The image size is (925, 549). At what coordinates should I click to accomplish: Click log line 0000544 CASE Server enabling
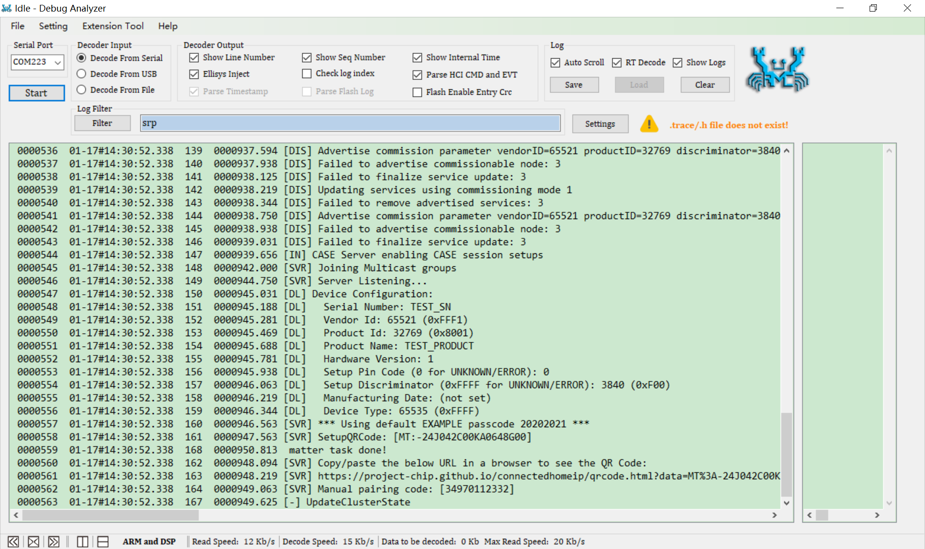pyautogui.click(x=395, y=255)
